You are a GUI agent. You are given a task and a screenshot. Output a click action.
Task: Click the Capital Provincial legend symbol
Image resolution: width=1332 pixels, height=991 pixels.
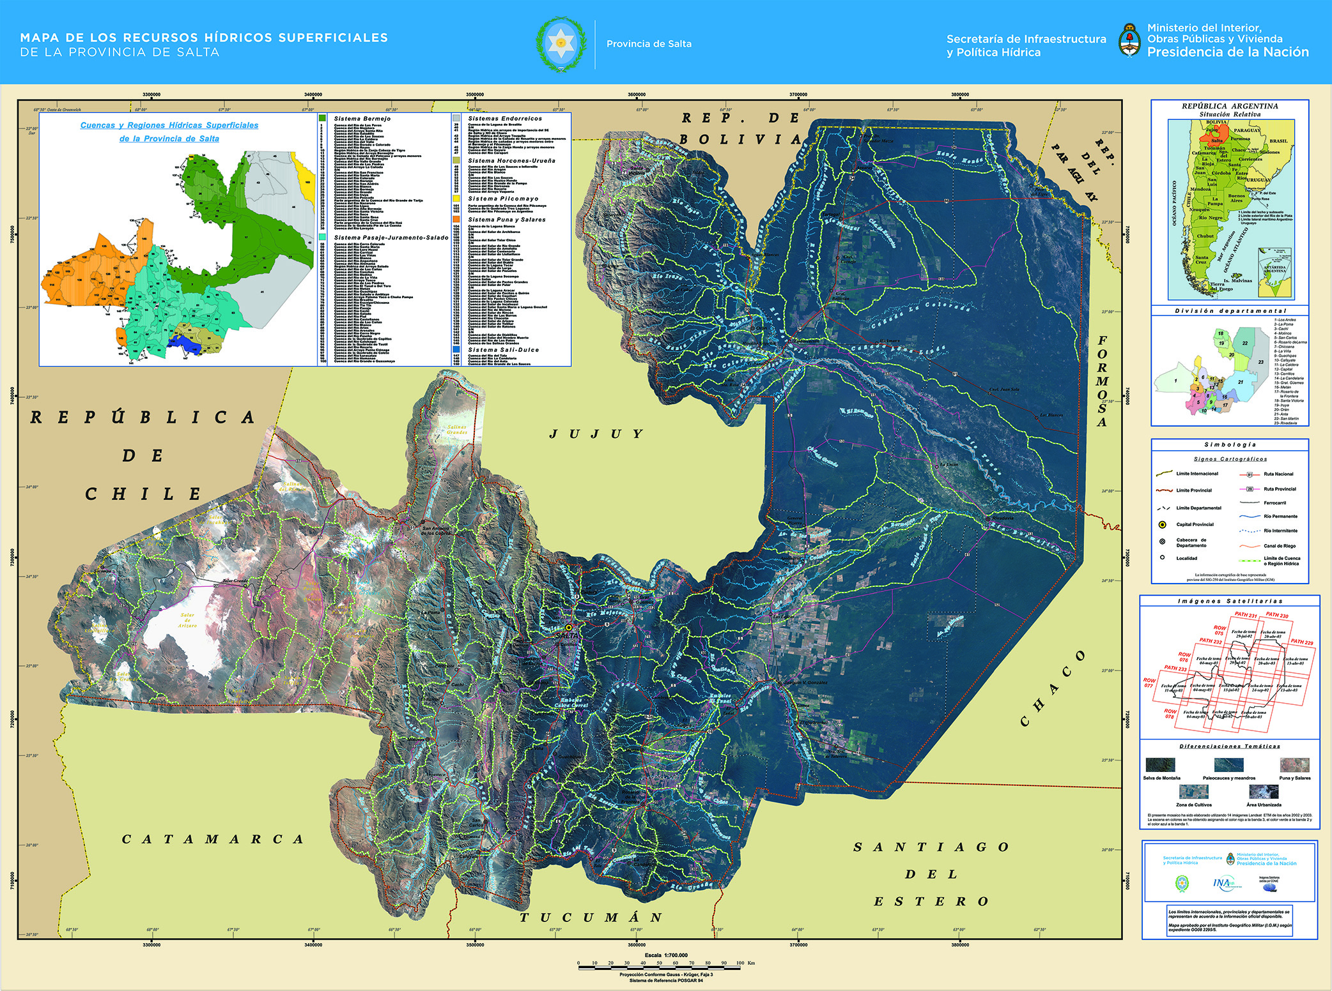[1163, 525]
